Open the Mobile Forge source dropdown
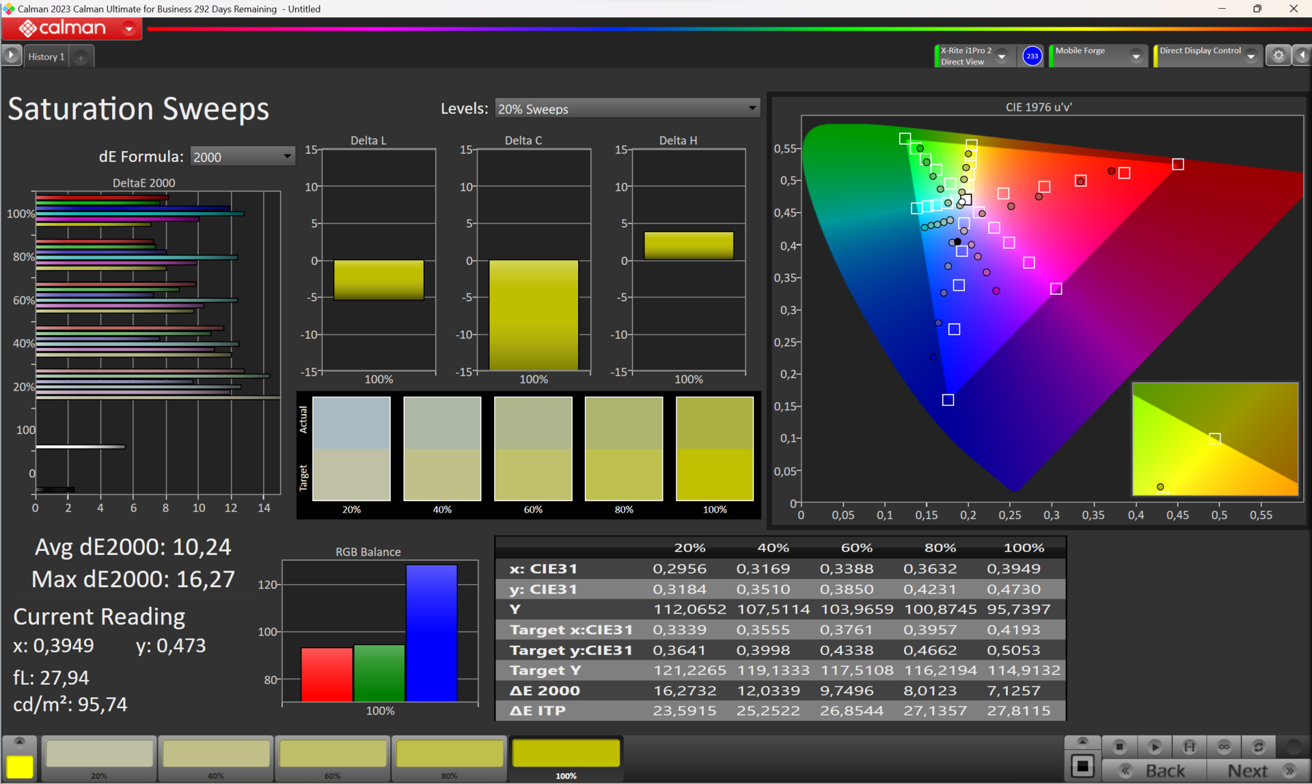This screenshot has height=784, width=1312. point(1136,57)
